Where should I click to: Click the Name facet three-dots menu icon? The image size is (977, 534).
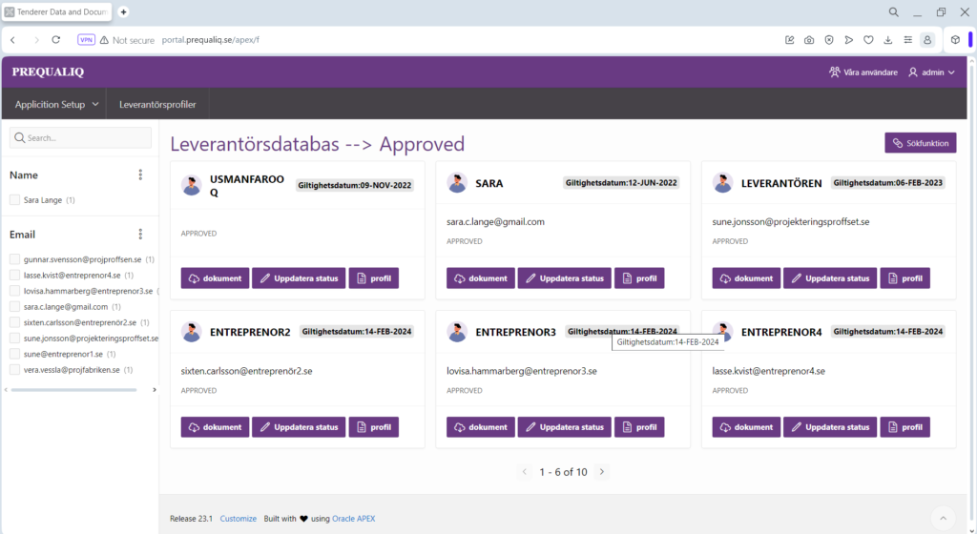[x=140, y=175]
